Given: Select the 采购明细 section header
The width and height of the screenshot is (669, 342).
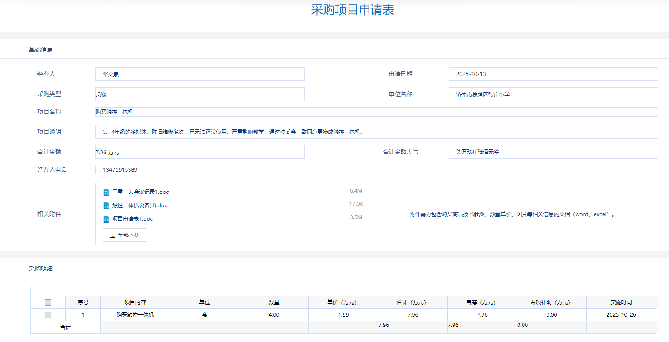Looking at the screenshot, I should [40, 269].
